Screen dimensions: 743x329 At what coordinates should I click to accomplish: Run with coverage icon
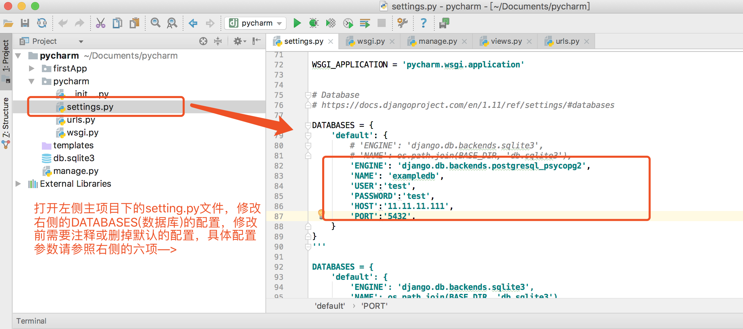[x=331, y=23]
